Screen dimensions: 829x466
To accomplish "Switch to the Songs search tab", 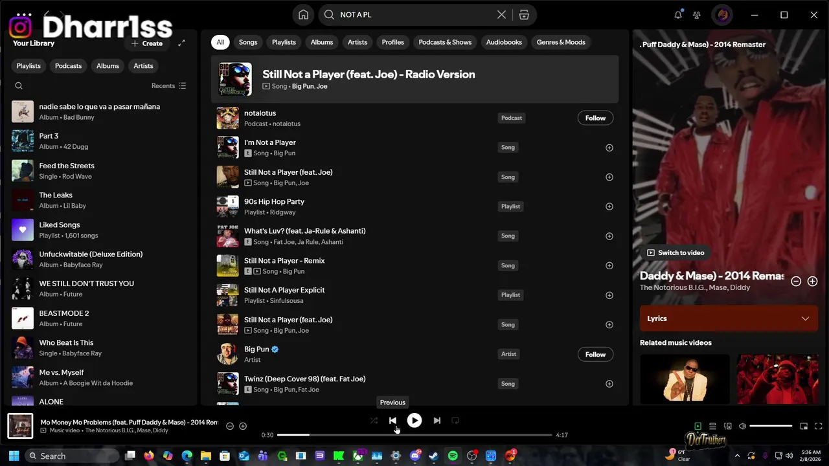I will [248, 42].
